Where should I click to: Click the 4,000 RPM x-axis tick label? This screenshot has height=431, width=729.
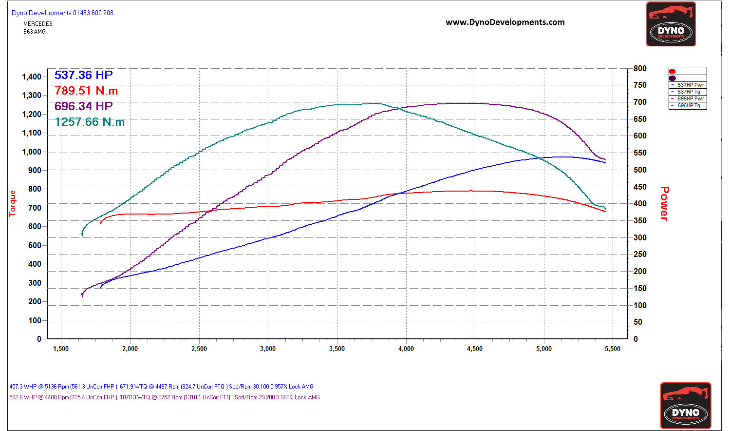[406, 349]
